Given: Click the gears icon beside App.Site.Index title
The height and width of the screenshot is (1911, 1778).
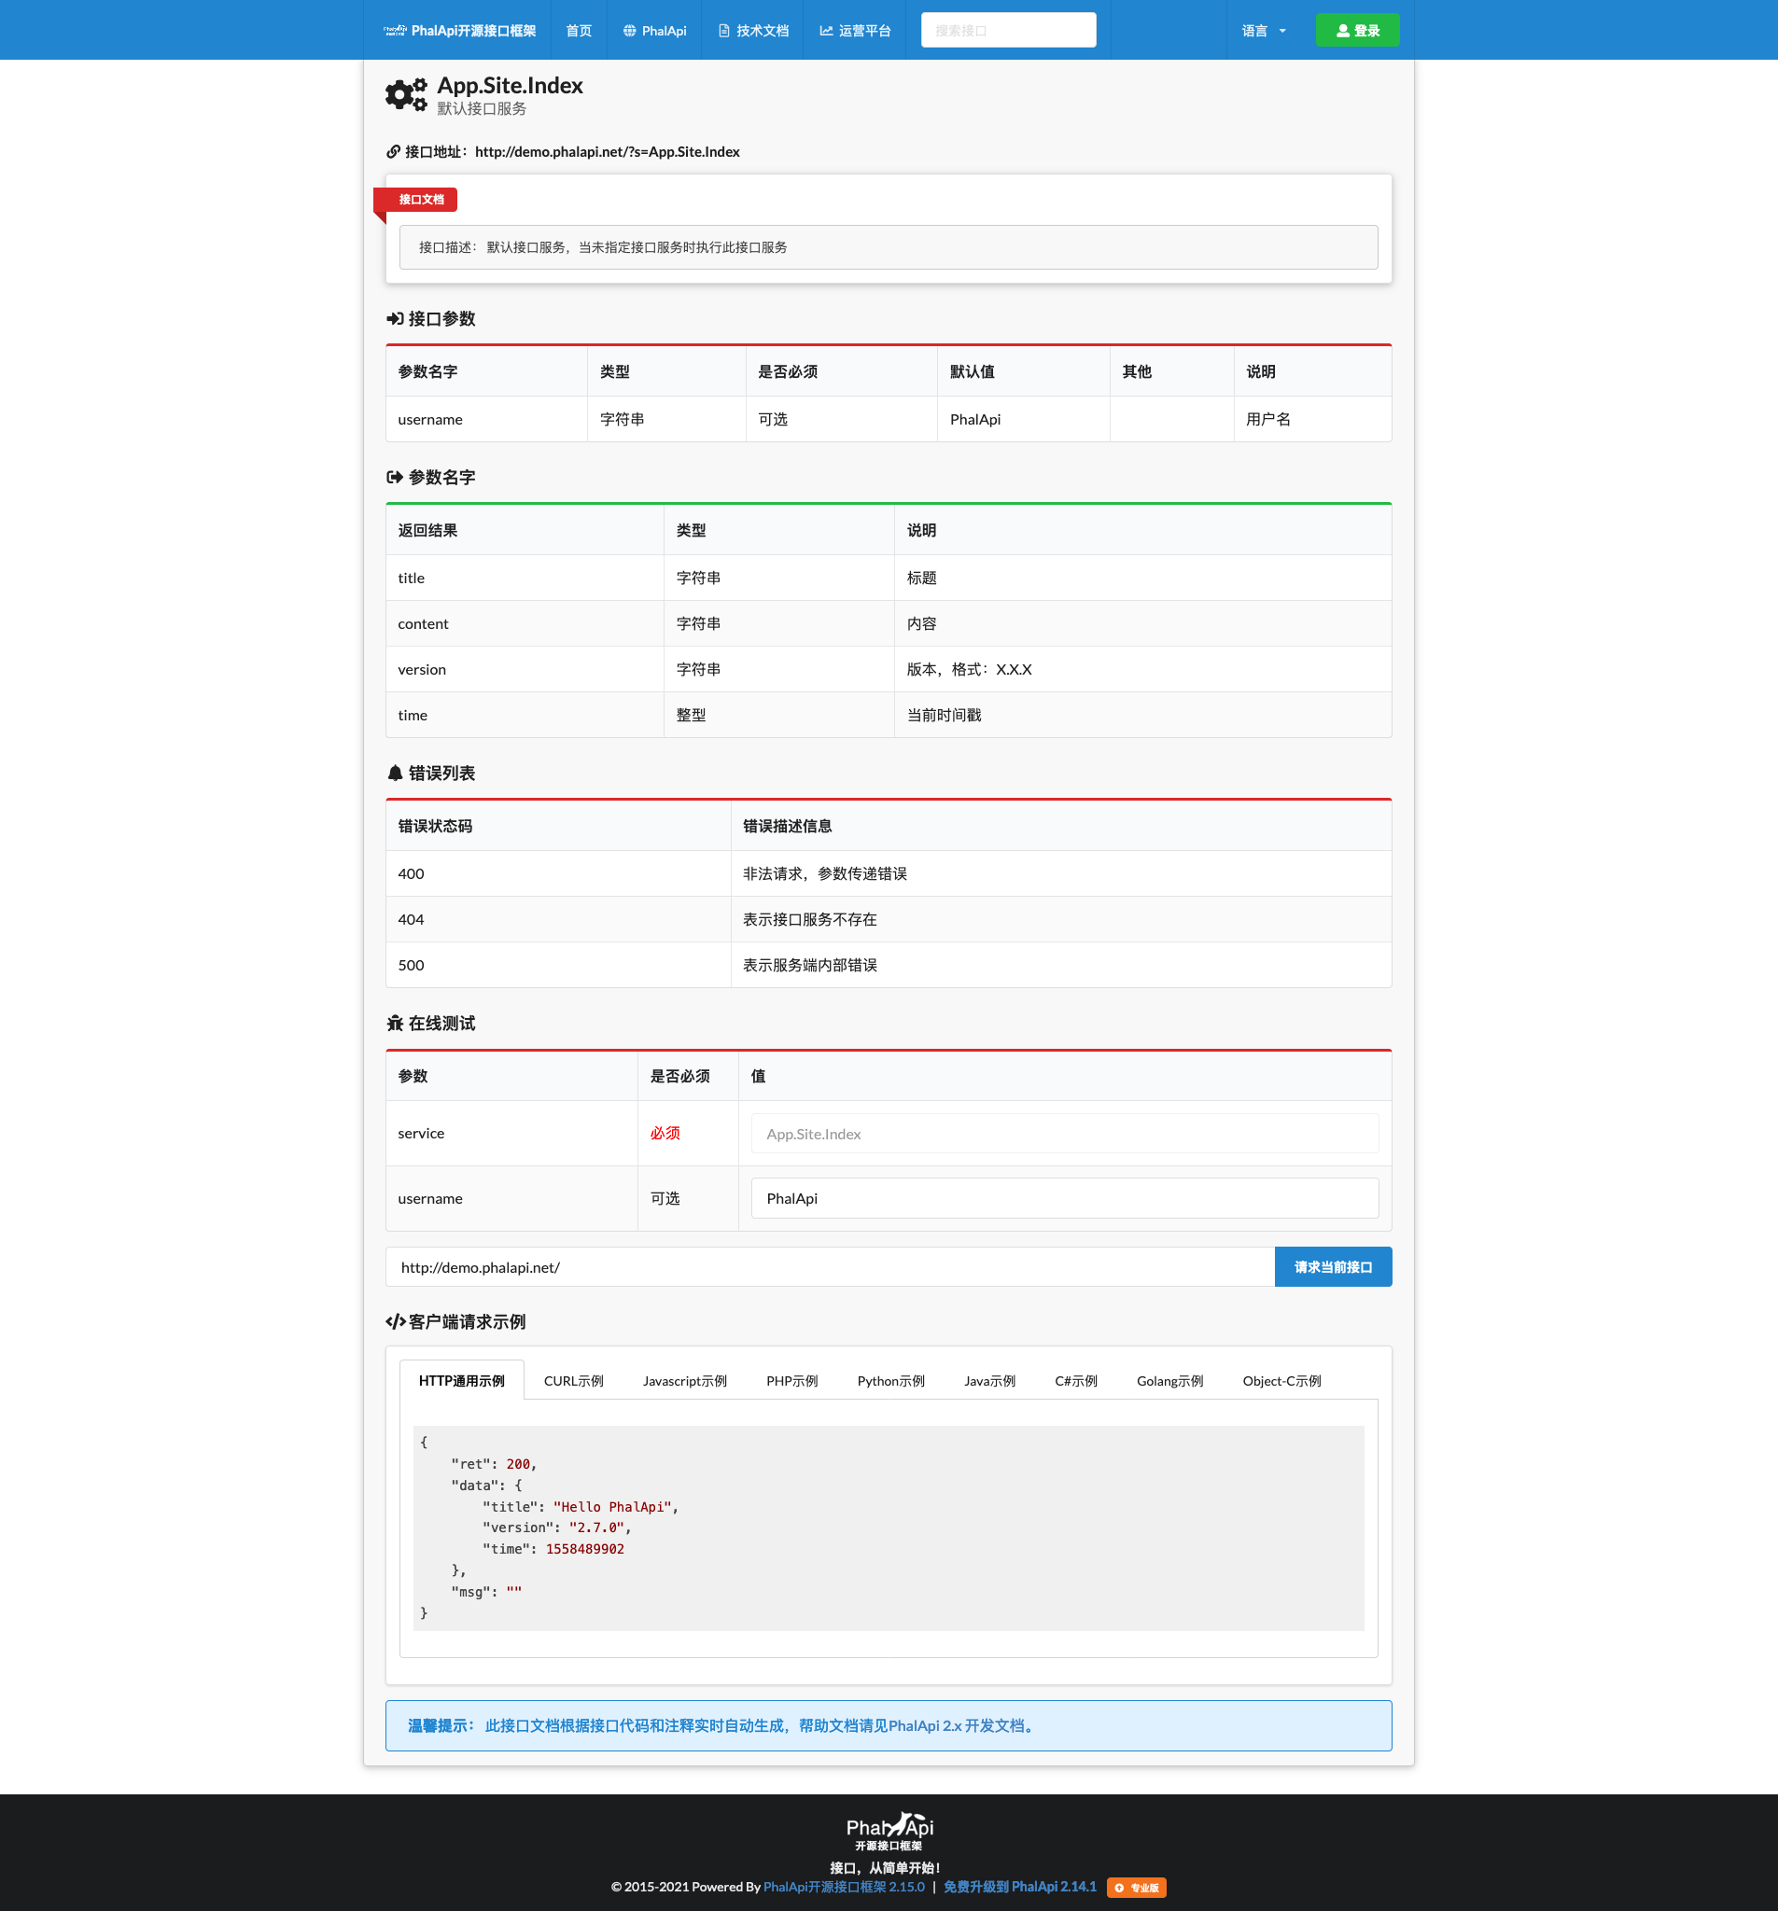Looking at the screenshot, I should (x=406, y=95).
